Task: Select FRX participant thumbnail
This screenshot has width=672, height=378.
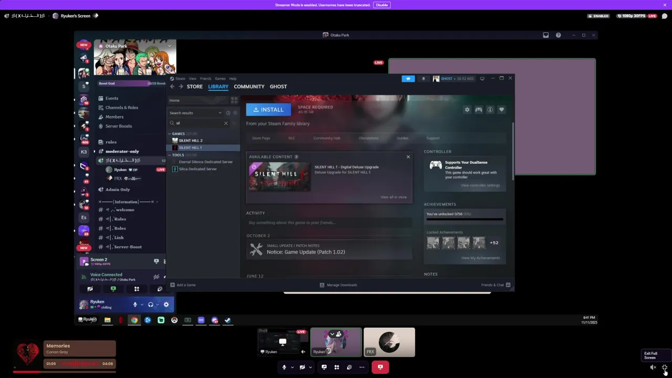Action: pyautogui.click(x=389, y=342)
